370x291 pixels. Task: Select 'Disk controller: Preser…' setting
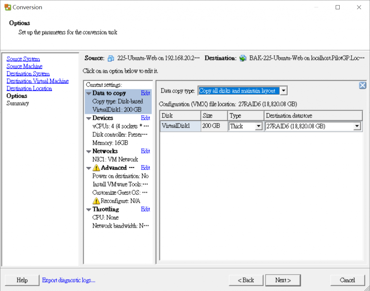120,135
